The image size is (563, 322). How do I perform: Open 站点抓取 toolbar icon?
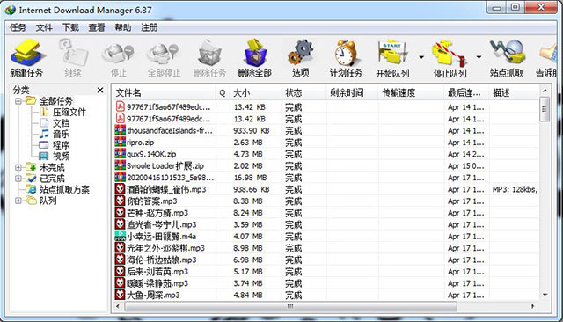tap(507, 53)
